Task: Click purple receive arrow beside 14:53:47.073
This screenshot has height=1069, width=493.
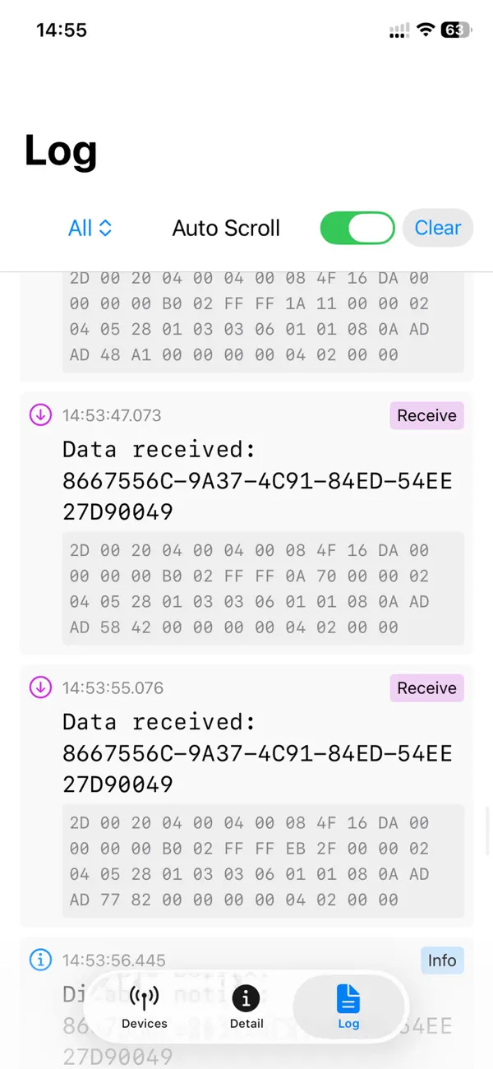Action: (x=40, y=415)
